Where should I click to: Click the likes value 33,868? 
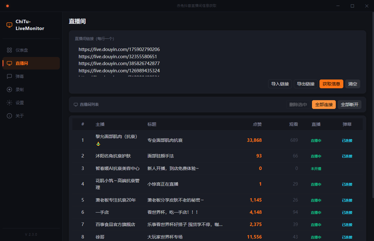tap(254, 140)
